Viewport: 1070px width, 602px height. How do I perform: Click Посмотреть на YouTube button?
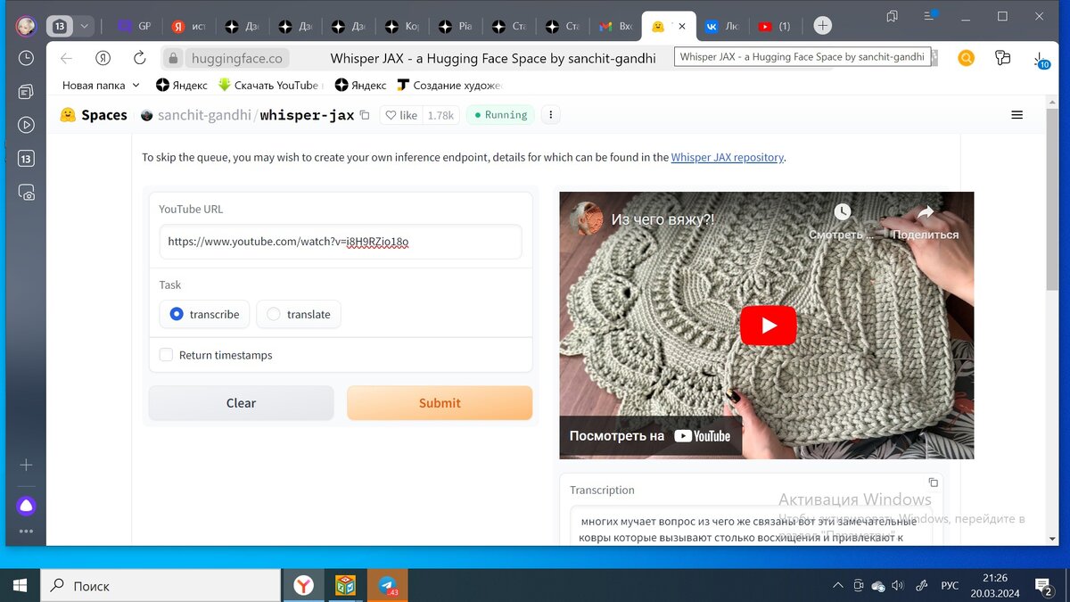(x=651, y=436)
